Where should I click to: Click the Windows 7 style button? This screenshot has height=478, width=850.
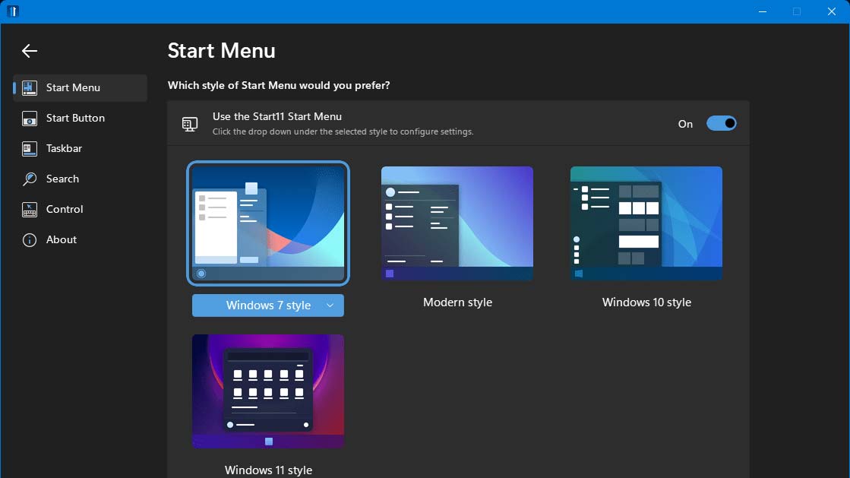tap(268, 305)
